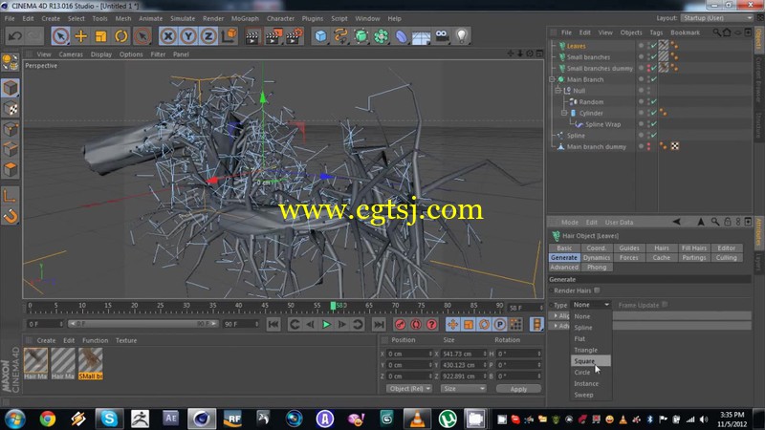Click the preview range slider bar

[142, 324]
